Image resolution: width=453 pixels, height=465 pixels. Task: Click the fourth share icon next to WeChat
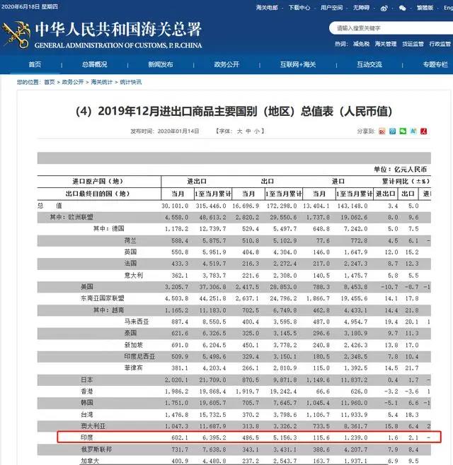[413, 131]
